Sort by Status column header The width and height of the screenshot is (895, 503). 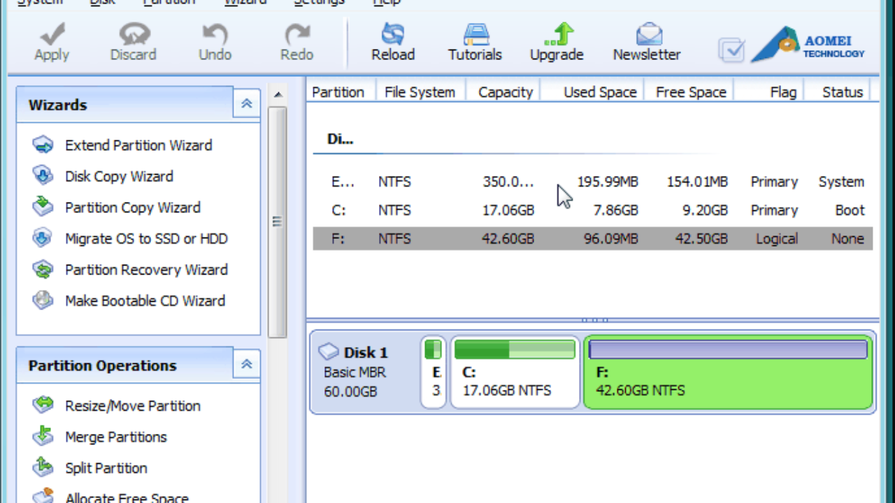pos(841,92)
